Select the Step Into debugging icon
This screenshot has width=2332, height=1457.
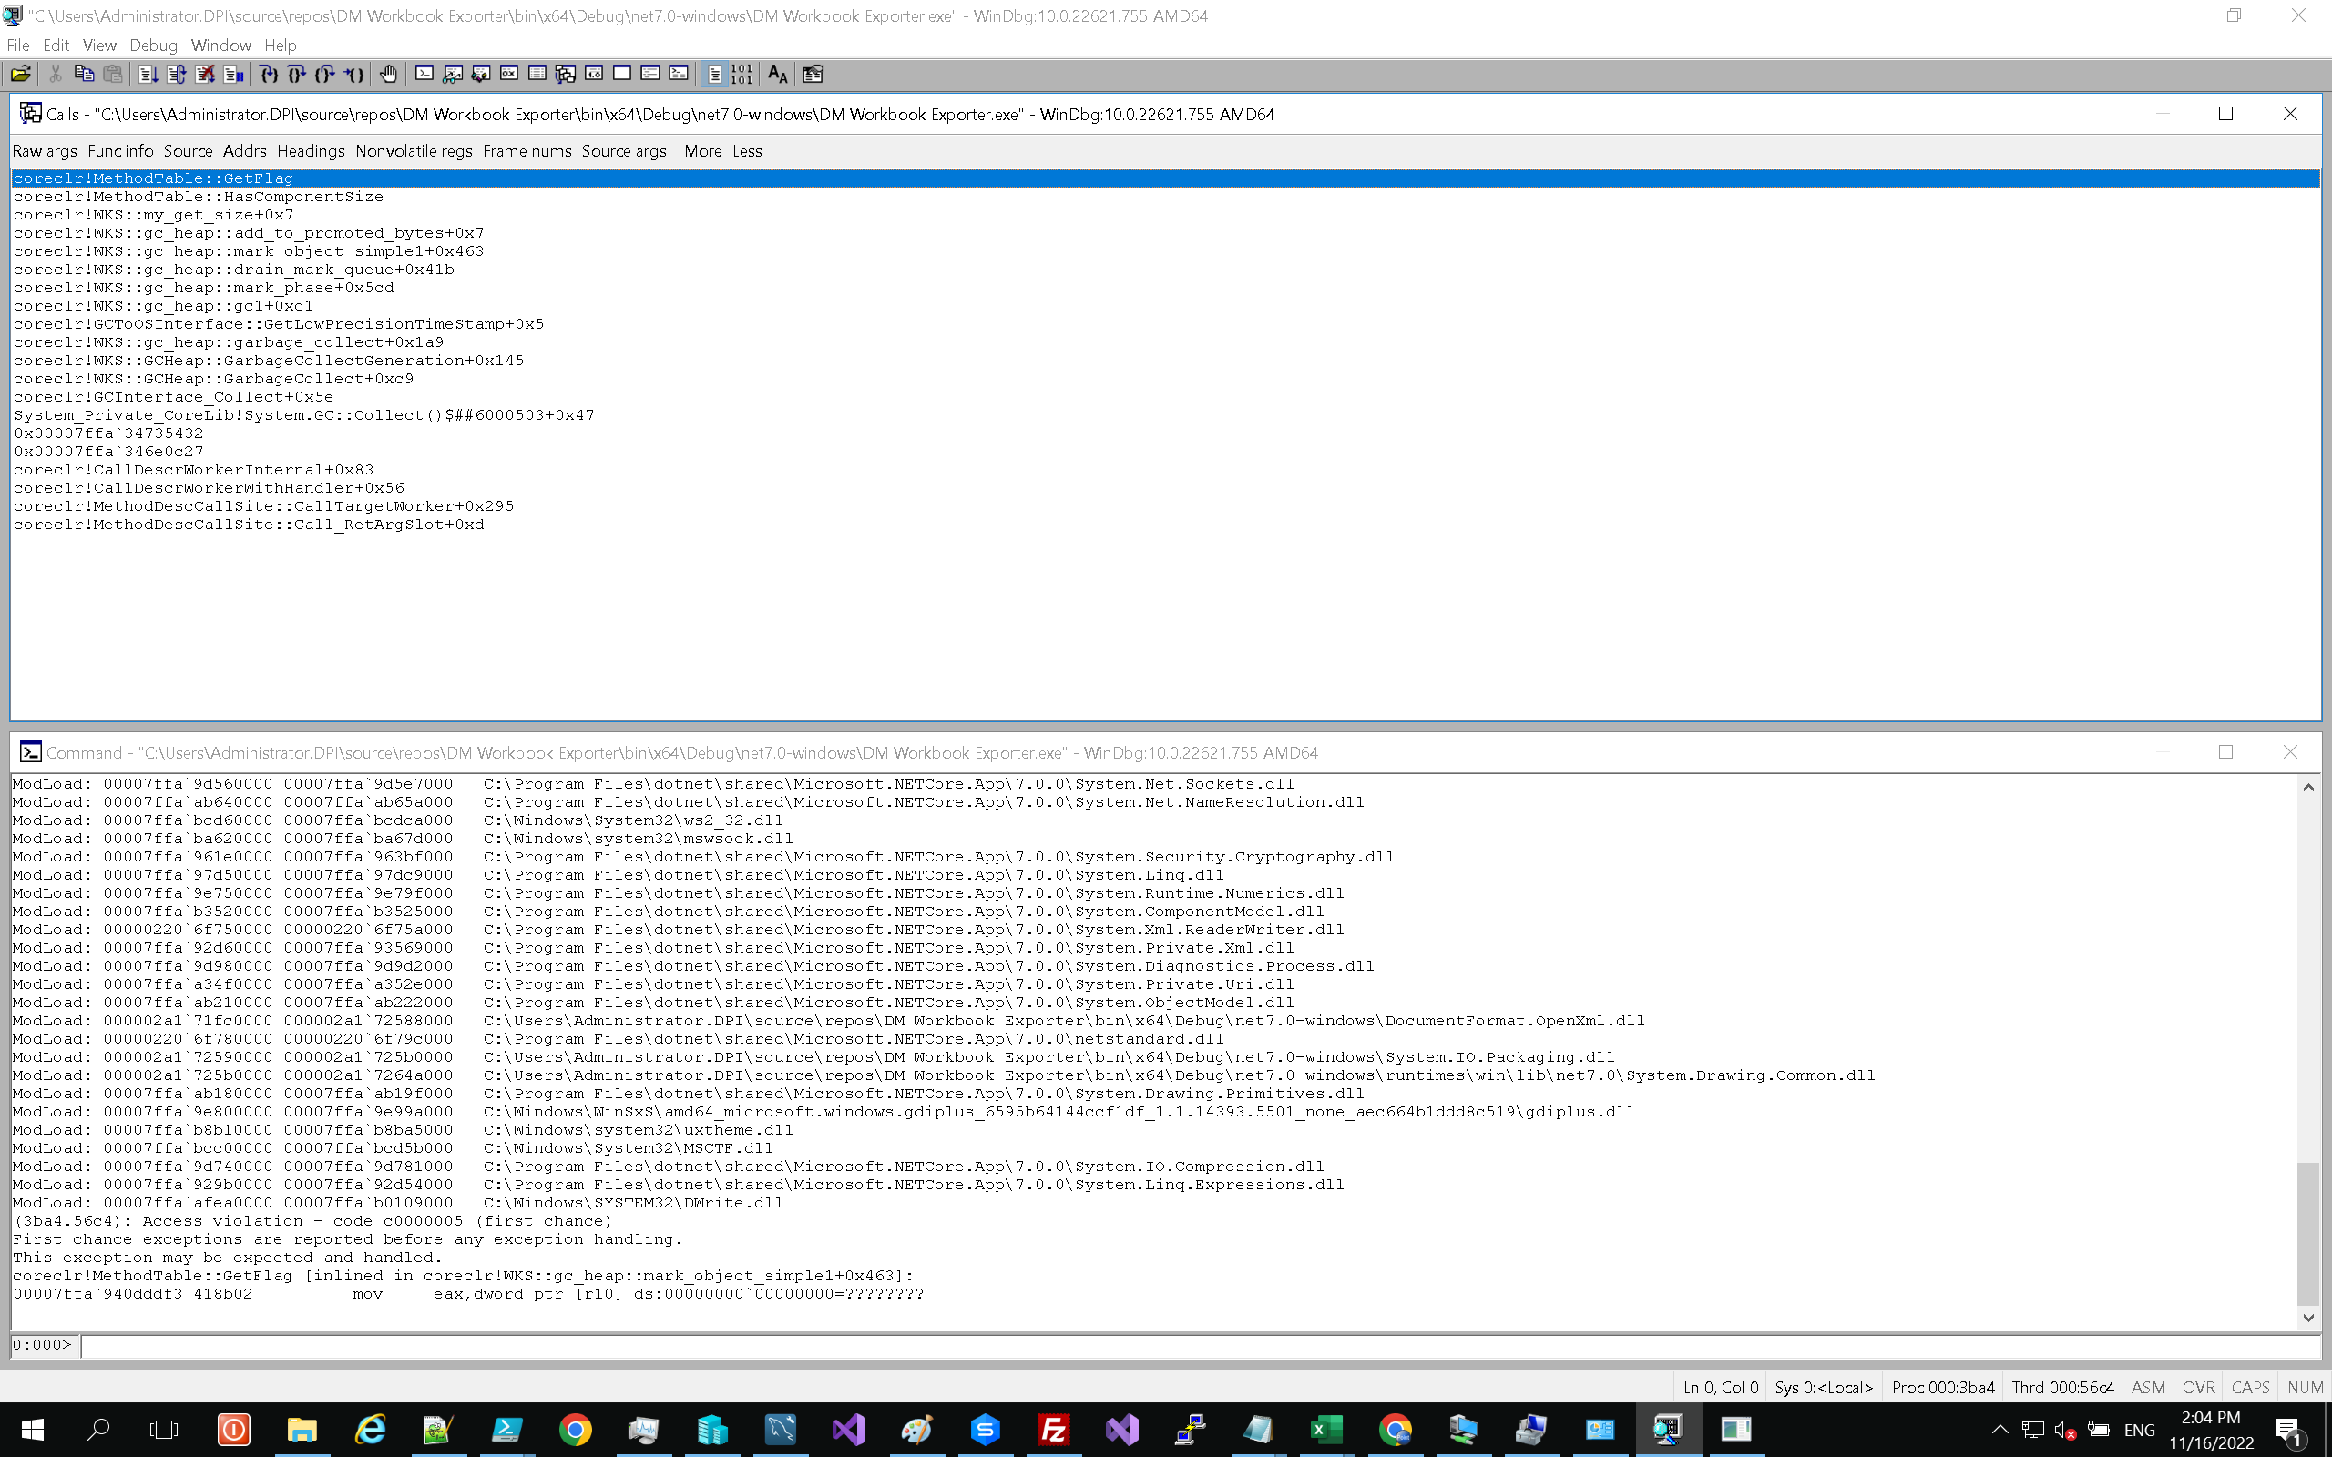[x=268, y=74]
